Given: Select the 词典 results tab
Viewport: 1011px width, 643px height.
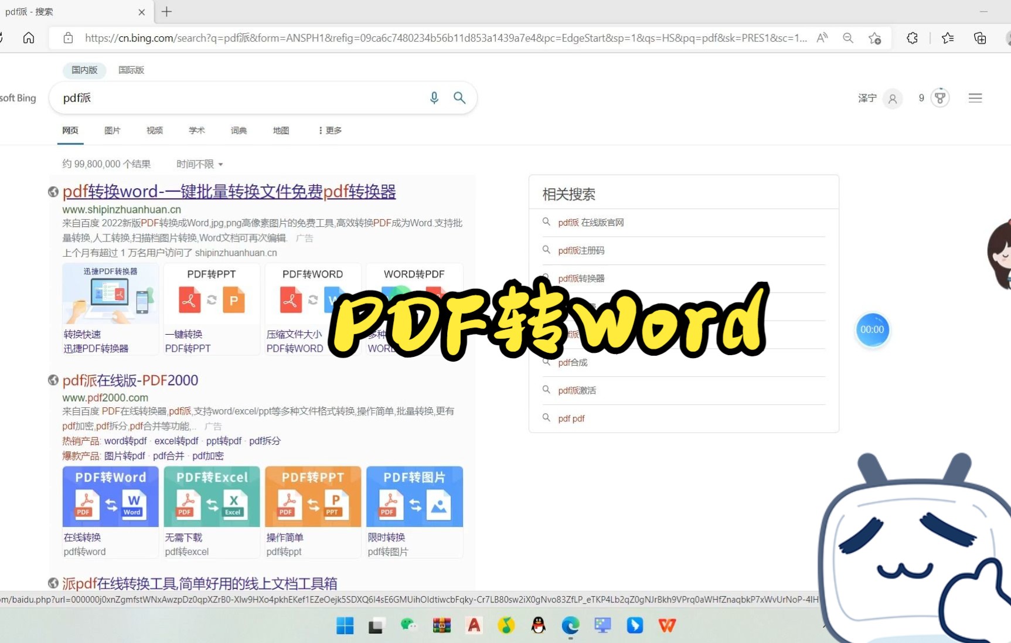Looking at the screenshot, I should 239,130.
